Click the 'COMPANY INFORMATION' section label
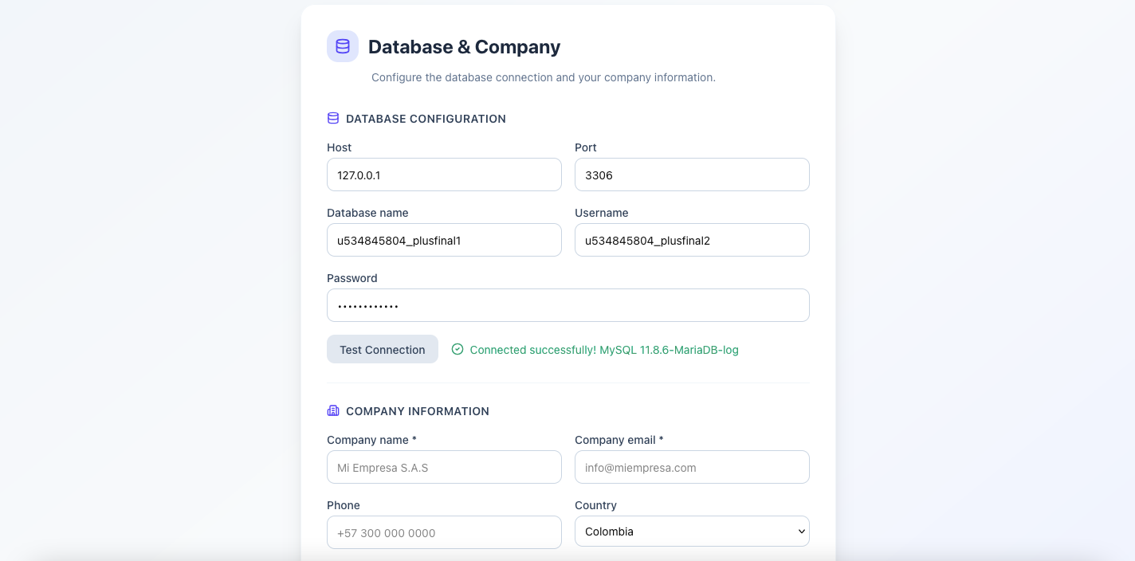Image resolution: width=1135 pixels, height=561 pixels. [418, 411]
